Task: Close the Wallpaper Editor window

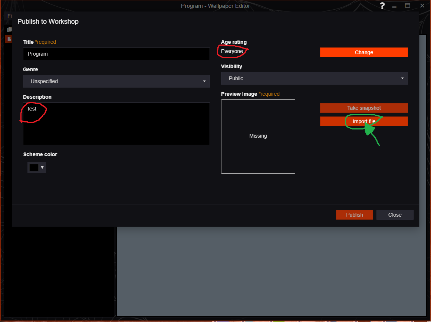Action: point(422,6)
